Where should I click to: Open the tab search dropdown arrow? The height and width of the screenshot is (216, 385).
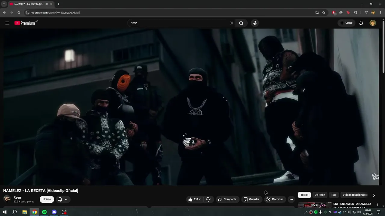tap(4, 4)
